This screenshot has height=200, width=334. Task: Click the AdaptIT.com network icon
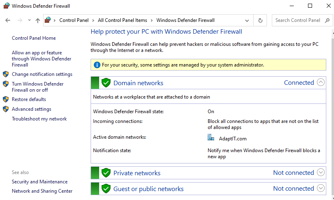coord(211,138)
